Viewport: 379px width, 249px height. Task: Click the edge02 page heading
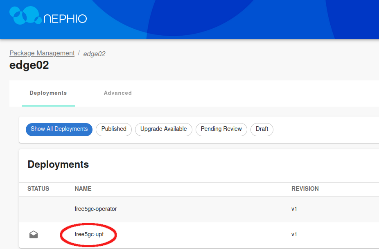point(29,65)
